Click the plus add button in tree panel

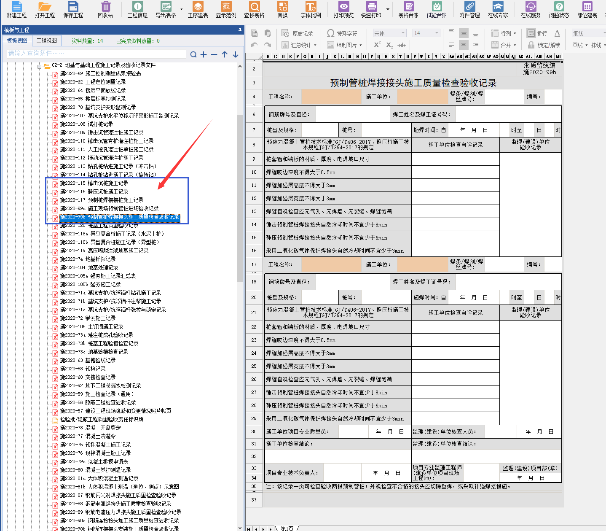204,54
